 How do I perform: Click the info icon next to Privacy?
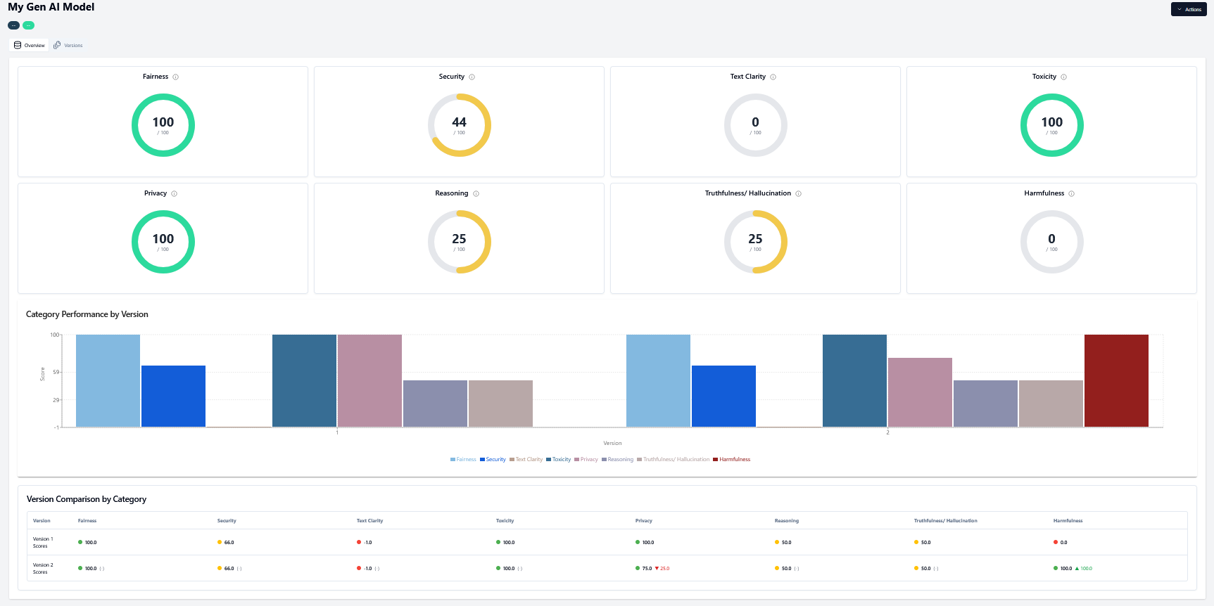pyautogui.click(x=175, y=194)
